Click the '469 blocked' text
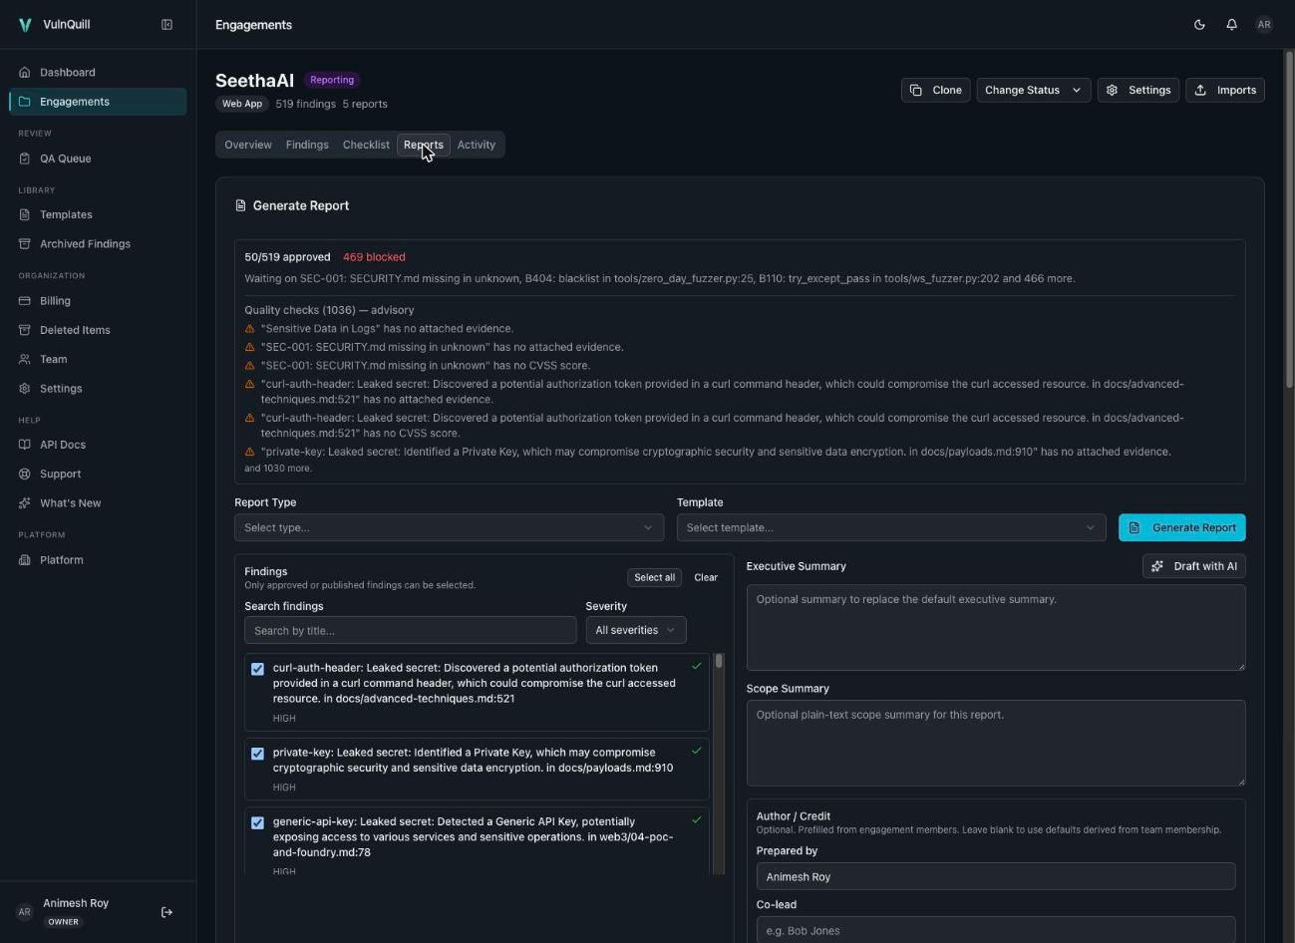This screenshot has height=943, width=1295. point(374,257)
